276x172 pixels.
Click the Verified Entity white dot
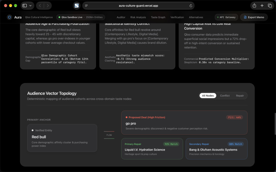pos(33,130)
